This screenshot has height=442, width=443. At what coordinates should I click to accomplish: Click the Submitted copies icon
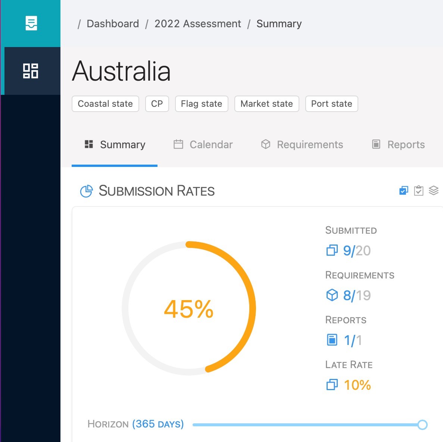coord(332,250)
